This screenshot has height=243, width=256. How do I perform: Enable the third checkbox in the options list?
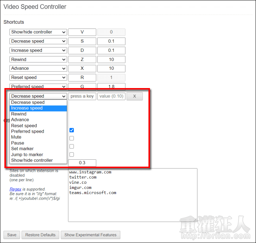click(72, 146)
